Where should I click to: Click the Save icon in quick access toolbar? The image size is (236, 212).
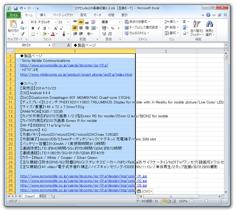16,9
